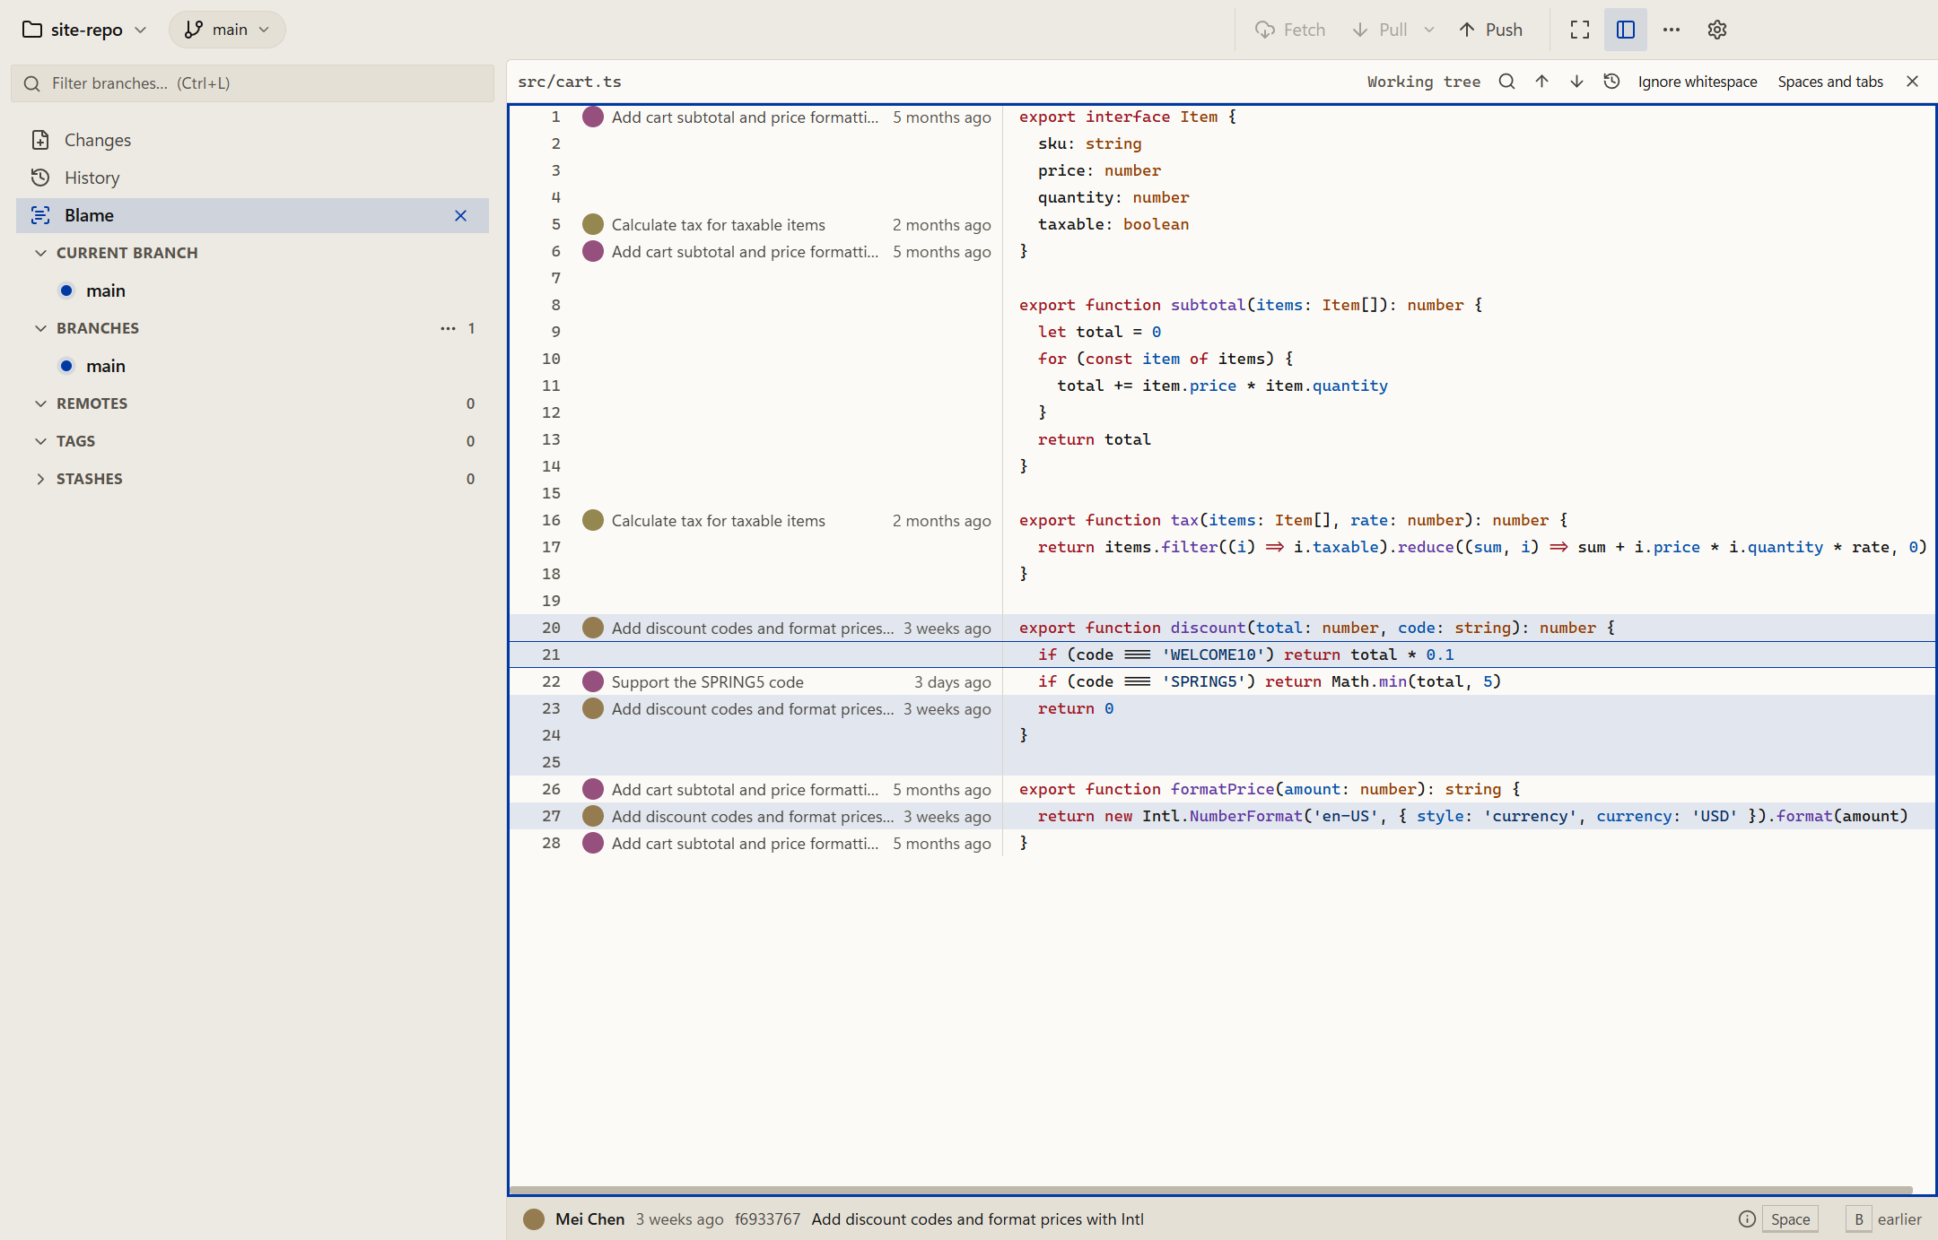Collapse the TAGS section
1938x1240 pixels.
coord(40,441)
